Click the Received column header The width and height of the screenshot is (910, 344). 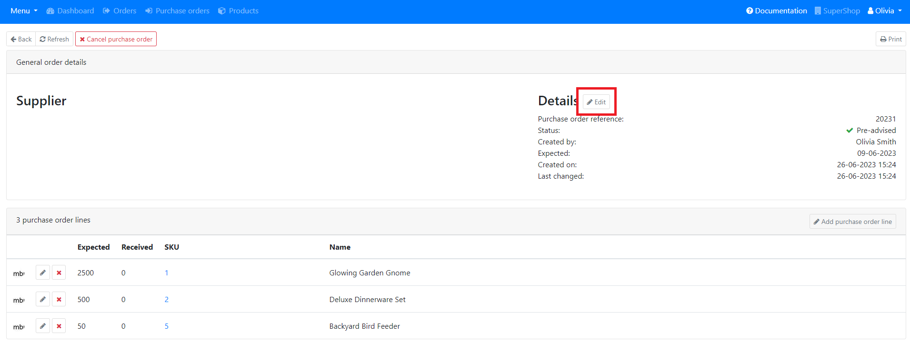137,247
